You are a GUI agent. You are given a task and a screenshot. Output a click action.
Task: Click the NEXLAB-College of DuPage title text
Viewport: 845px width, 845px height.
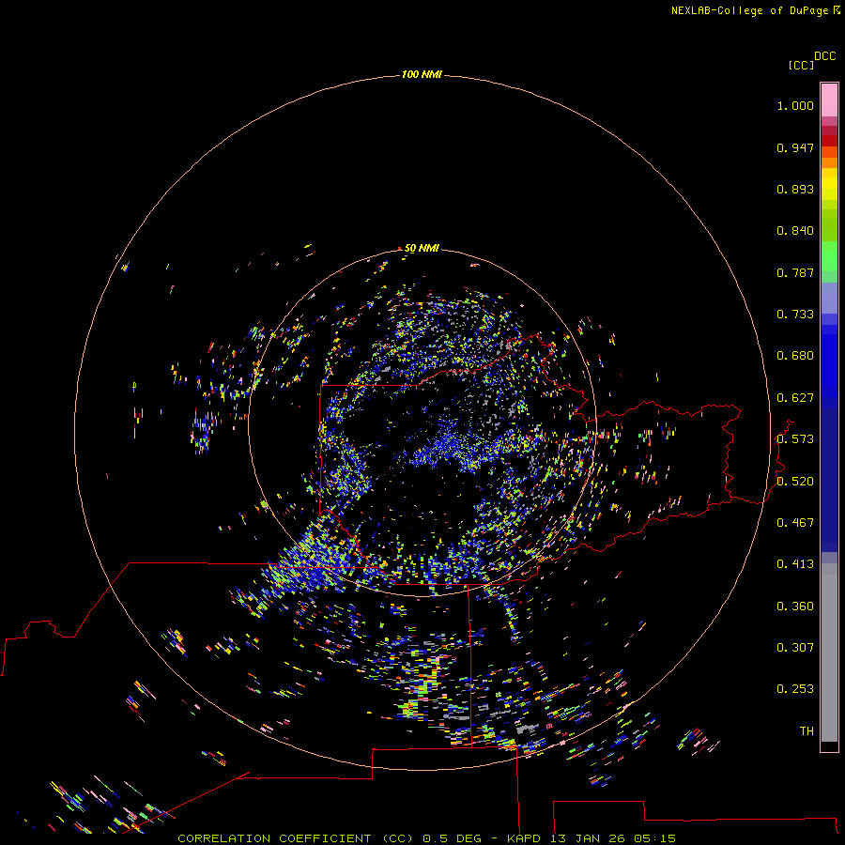coord(749,10)
